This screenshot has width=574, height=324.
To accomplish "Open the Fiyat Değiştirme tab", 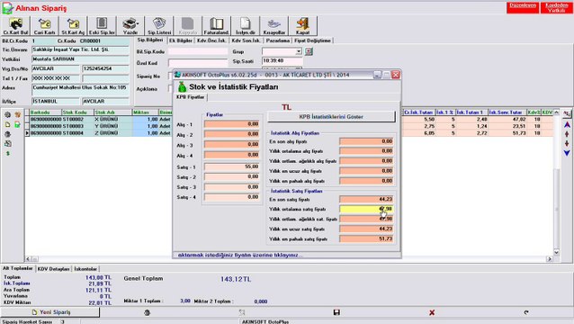I will 312,40.
